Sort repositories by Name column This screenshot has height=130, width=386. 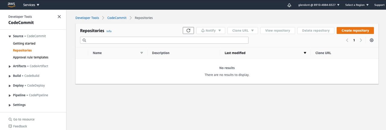(x=141, y=53)
